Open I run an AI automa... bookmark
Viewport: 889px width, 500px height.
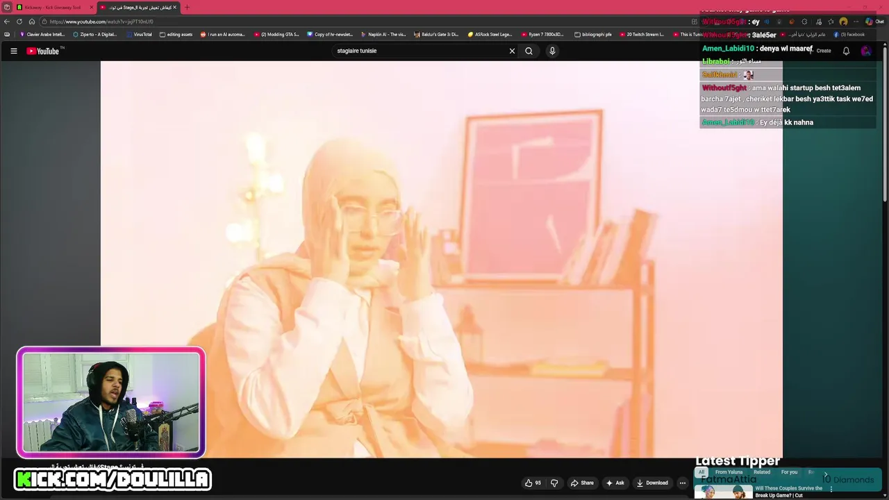coord(222,34)
